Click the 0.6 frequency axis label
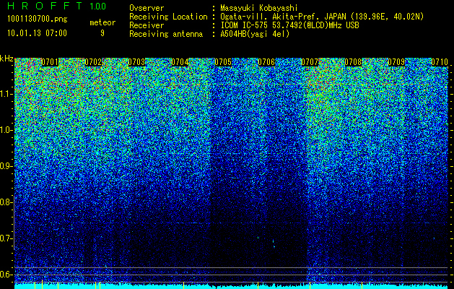The width and height of the screenshot is (454, 289). click(6, 275)
